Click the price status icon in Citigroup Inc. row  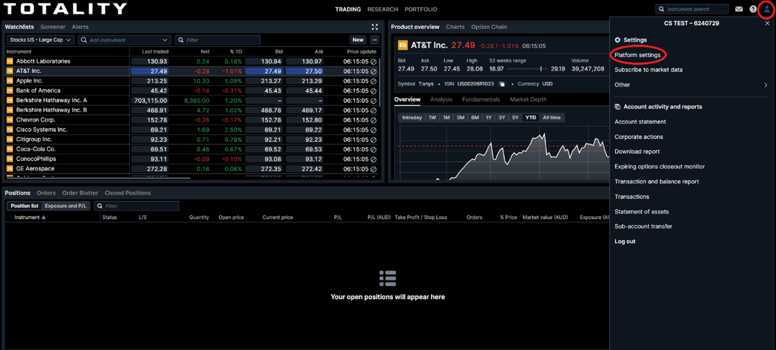pyautogui.click(x=374, y=140)
